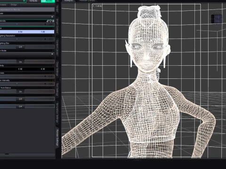Click the expression filter input field
The height and width of the screenshot is (169, 226).
[27, 9]
